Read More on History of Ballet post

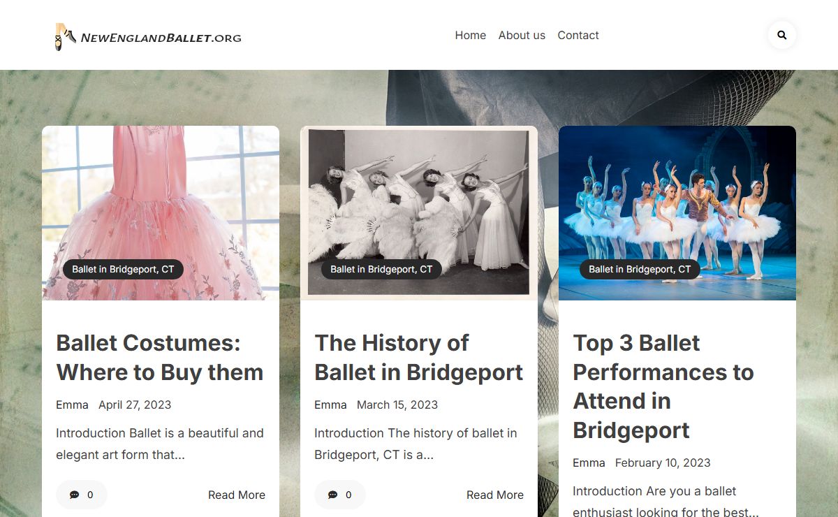(495, 495)
